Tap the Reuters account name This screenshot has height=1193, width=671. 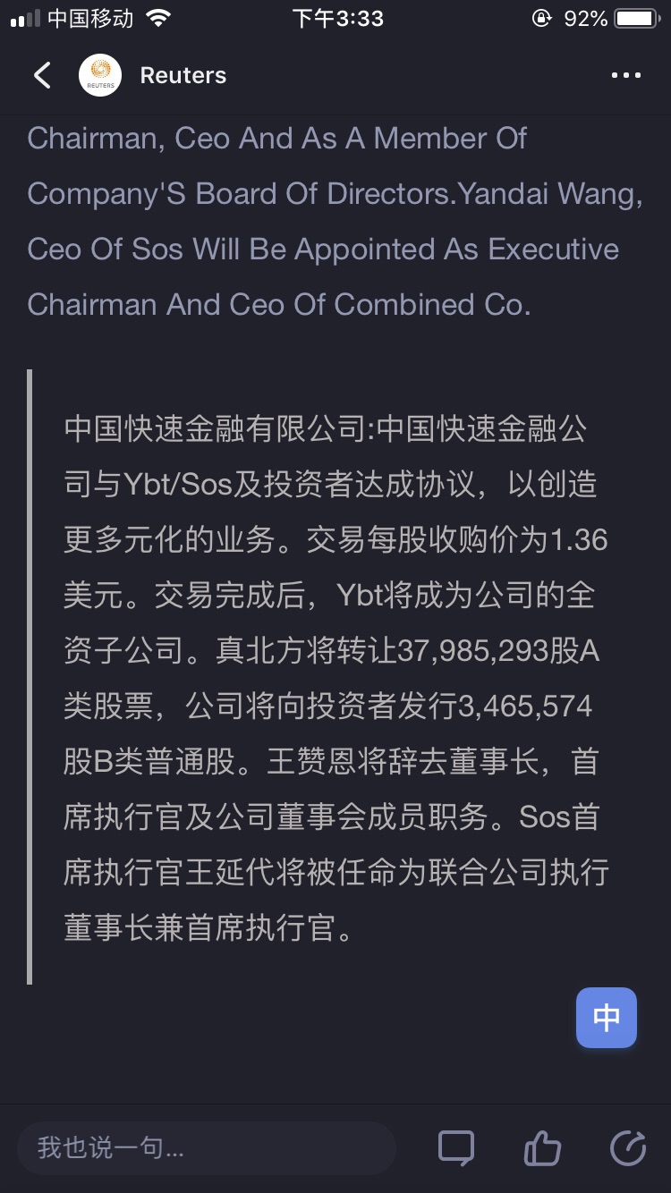[183, 76]
